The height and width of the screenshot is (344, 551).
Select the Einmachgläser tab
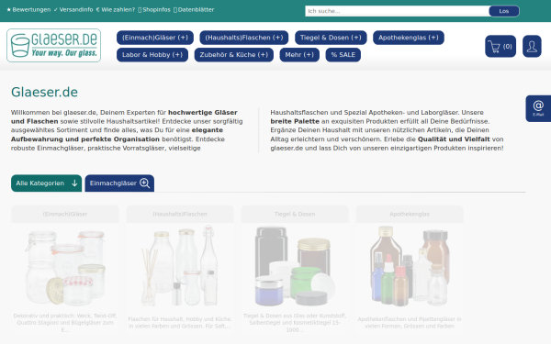pyautogui.click(x=119, y=183)
